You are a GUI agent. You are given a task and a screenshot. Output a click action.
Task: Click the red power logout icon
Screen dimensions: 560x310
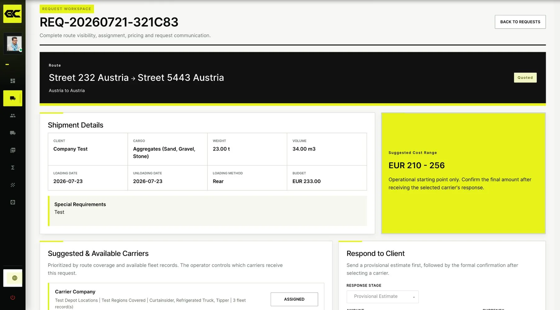(13, 298)
